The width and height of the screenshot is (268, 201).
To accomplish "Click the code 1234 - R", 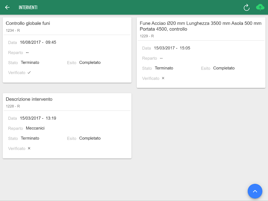I will [13, 30].
